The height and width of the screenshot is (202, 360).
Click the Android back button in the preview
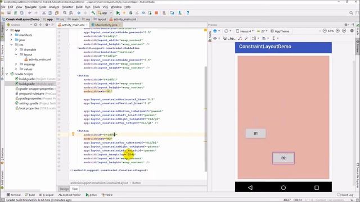250,187
